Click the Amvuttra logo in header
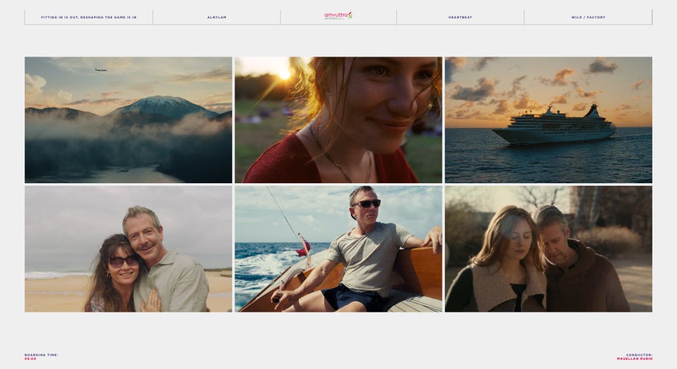677x369 pixels. (338, 16)
